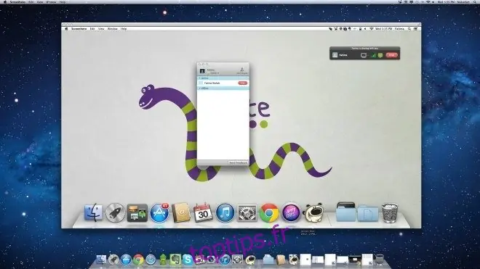480x269 pixels.
Task: Select the Fatima Wahab contact row
Action: tap(223, 83)
